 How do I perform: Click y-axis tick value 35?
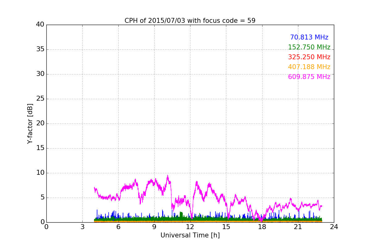40,49
